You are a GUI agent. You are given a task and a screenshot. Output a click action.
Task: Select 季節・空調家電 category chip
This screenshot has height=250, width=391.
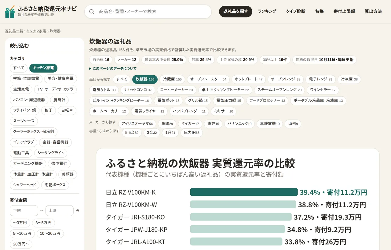(x=26, y=79)
